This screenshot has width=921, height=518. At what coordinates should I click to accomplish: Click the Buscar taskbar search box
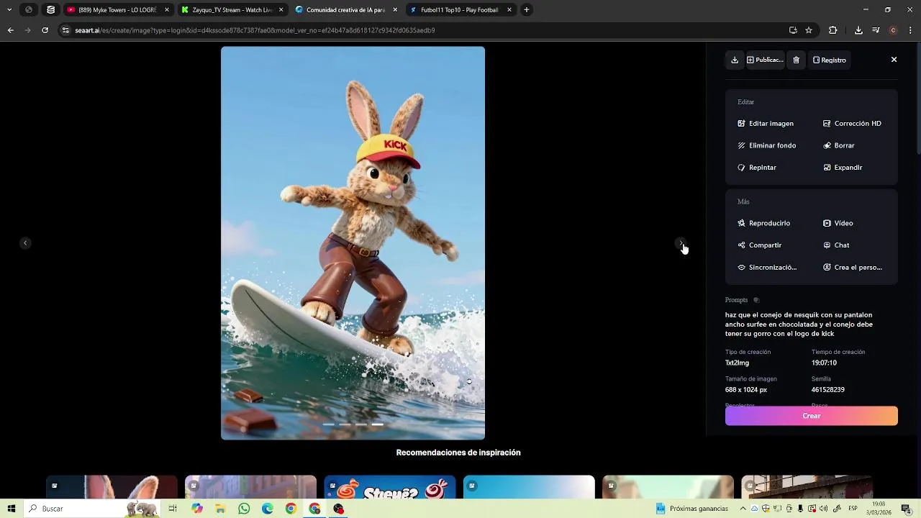[x=94, y=509]
